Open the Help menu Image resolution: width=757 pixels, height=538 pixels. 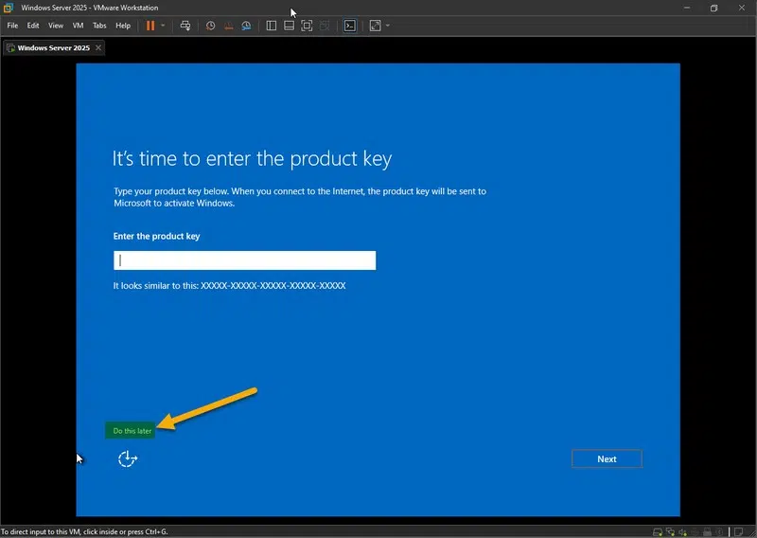[123, 26]
